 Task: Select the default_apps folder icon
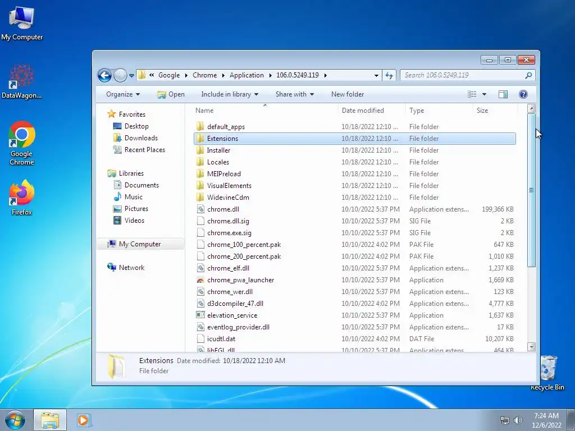coord(200,127)
